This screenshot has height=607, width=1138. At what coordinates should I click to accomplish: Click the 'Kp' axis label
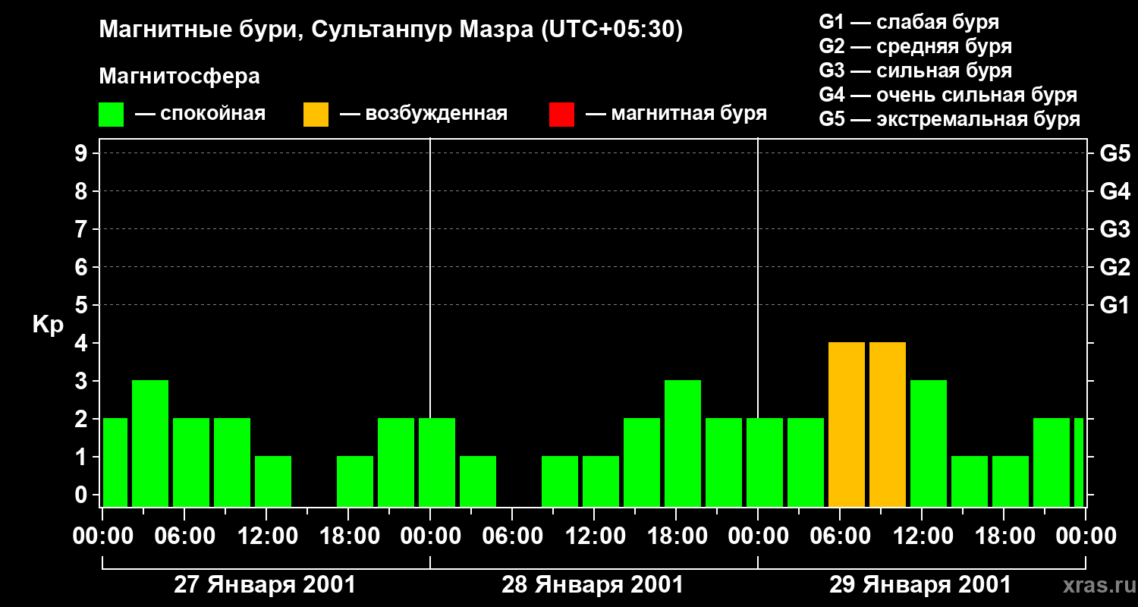(x=48, y=325)
